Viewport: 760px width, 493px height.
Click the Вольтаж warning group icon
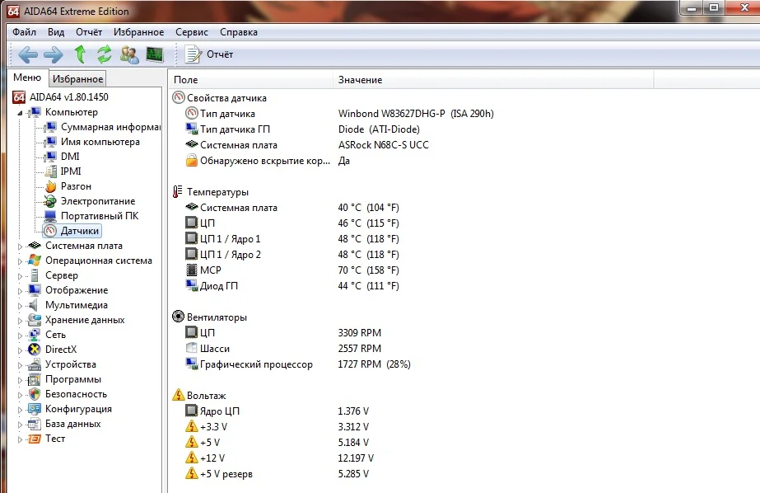pos(179,395)
